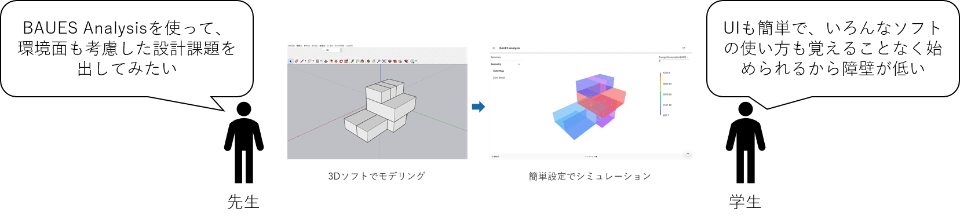
Task: Click the page indicator dots at bottom
Action: pyautogui.click(x=591, y=156)
